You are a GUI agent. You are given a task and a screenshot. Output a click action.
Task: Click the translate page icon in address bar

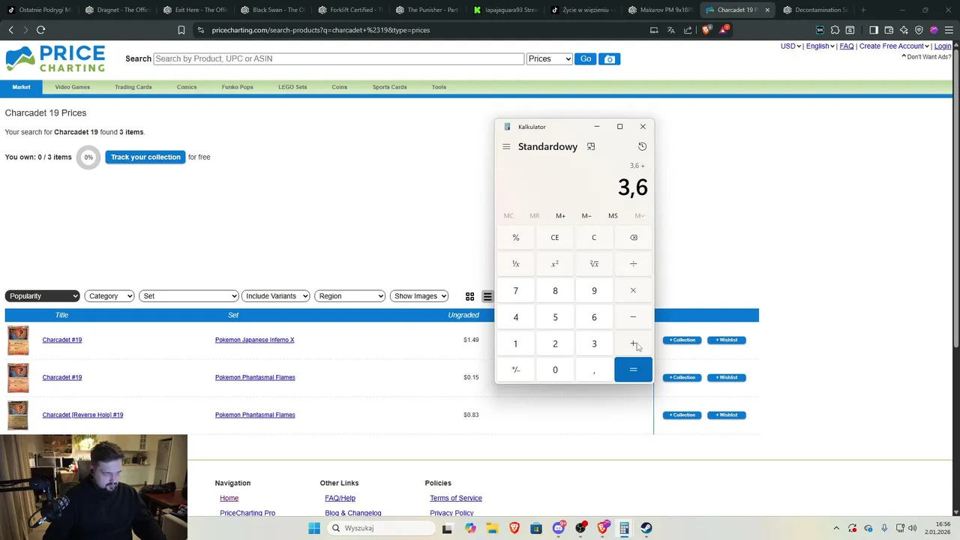tap(671, 30)
